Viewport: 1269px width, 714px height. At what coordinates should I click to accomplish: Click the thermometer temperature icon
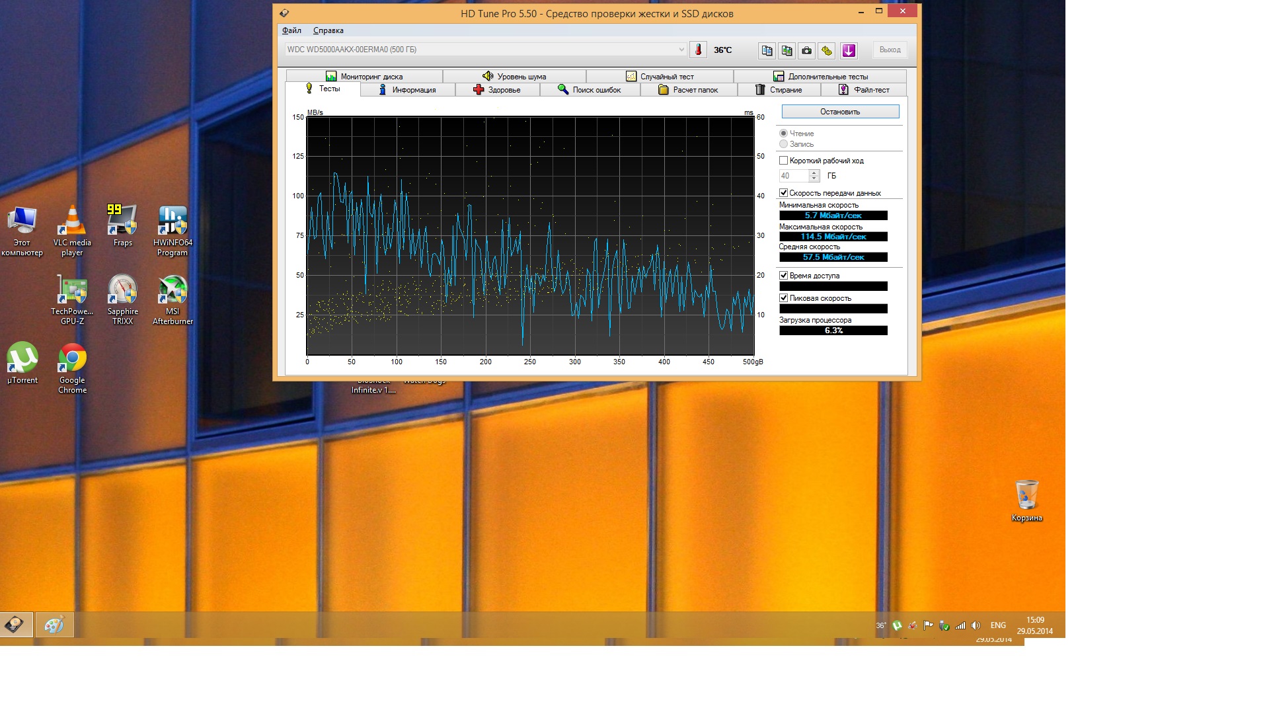(698, 50)
